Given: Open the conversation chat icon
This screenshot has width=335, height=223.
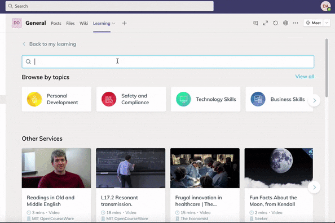Looking at the screenshot, I should [x=255, y=23].
